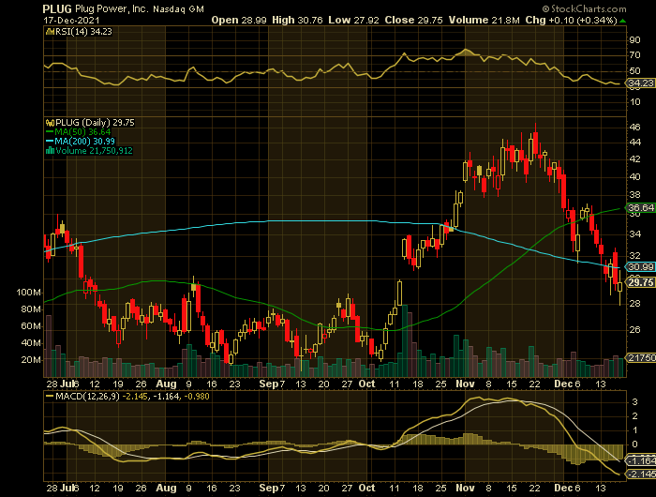656x497 pixels.
Task: Click the 30.99 MA(200) price tag on axis
Action: 640,266
